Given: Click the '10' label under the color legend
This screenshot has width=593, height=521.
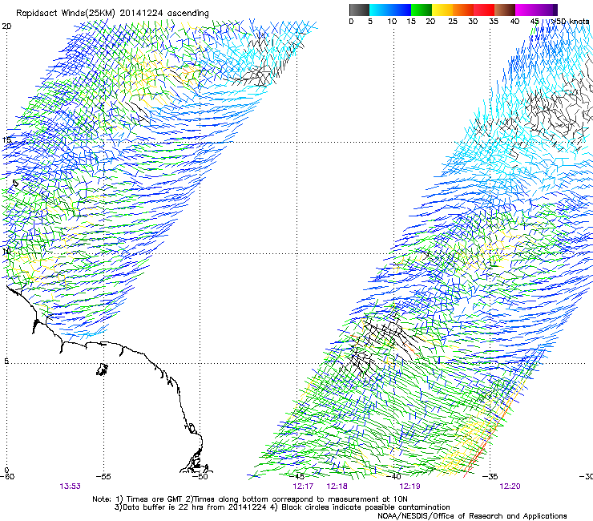Looking at the screenshot, I should tap(392, 21).
